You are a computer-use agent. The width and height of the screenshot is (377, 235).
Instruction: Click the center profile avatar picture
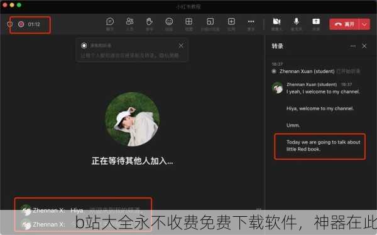(132, 119)
